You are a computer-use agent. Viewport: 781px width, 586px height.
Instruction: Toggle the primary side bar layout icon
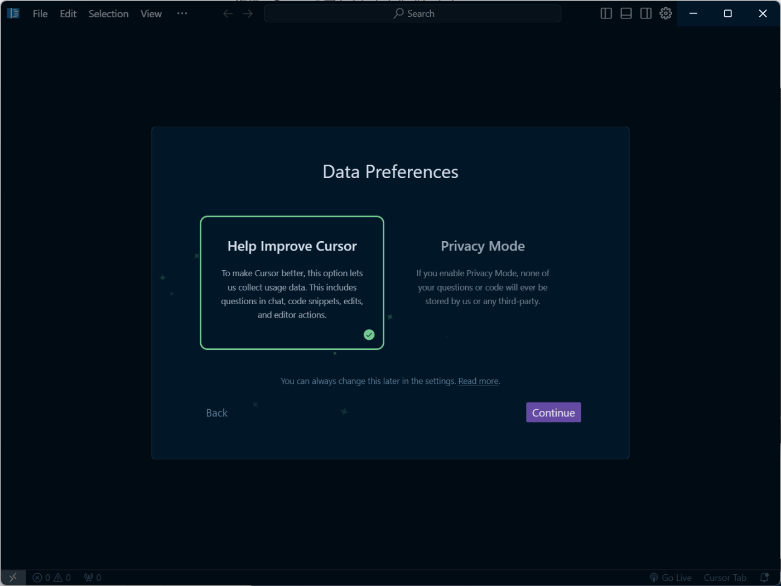point(606,13)
